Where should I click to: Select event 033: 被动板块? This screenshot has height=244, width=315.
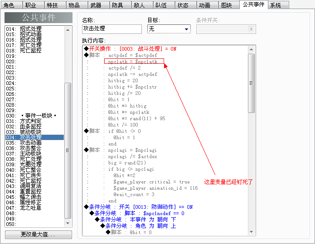(x=34, y=132)
